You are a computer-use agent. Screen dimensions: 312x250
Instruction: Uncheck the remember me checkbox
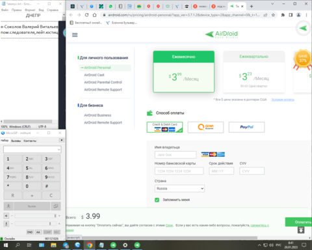click(x=157, y=200)
